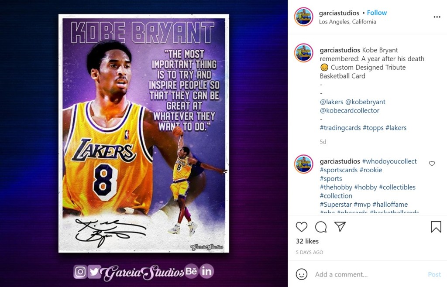Screen dimensions: 447x287
Task: Open the comment speech bubble icon
Action: [x=321, y=227]
